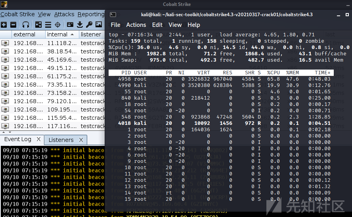This screenshot has width=352, height=217.
Task: Open the Cobalt Strike menu
Action: [x=17, y=14]
